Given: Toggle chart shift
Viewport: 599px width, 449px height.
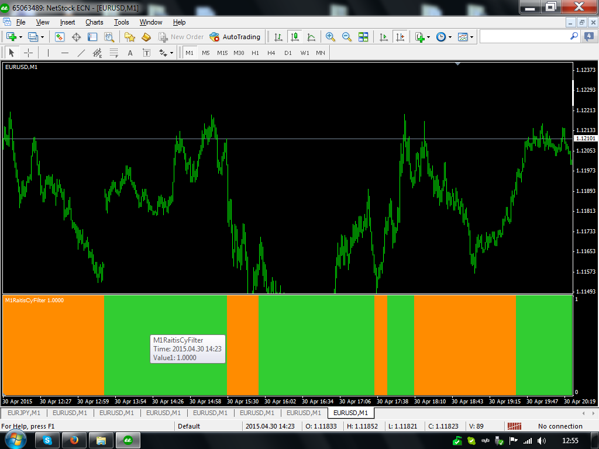Looking at the screenshot, I should click(400, 37).
